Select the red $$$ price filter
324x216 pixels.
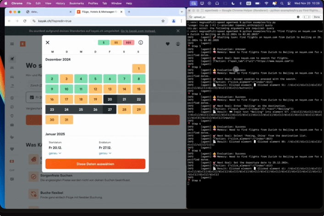pos(128,43)
